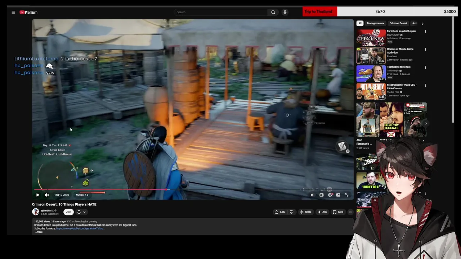Open the player settings gear
The width and height of the screenshot is (461, 259).
330,195
